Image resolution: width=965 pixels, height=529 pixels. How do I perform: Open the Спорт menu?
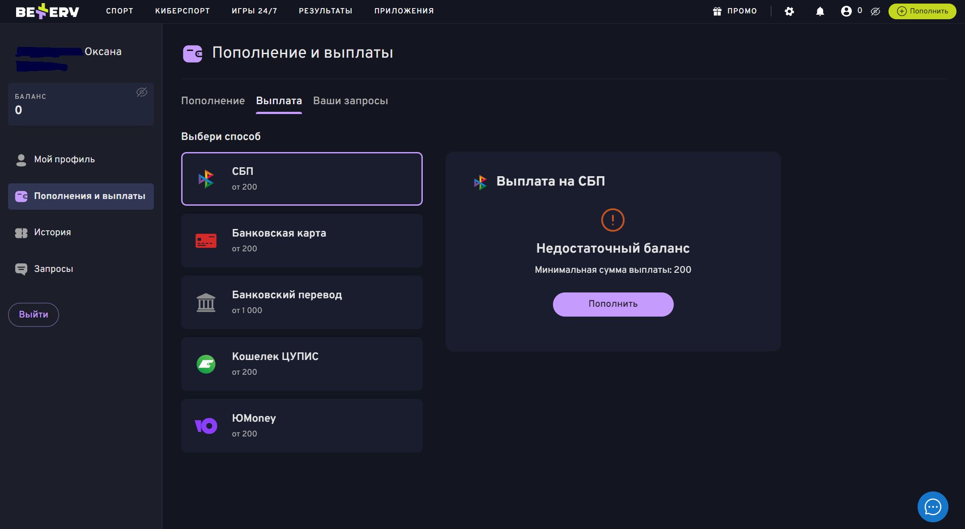tap(119, 11)
